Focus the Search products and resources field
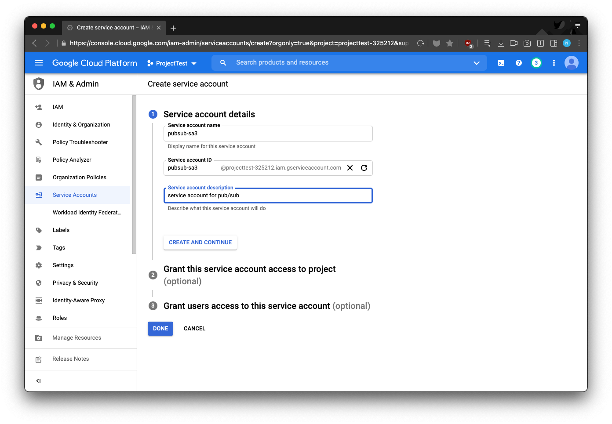Viewport: 612px width, 424px height. (x=350, y=63)
